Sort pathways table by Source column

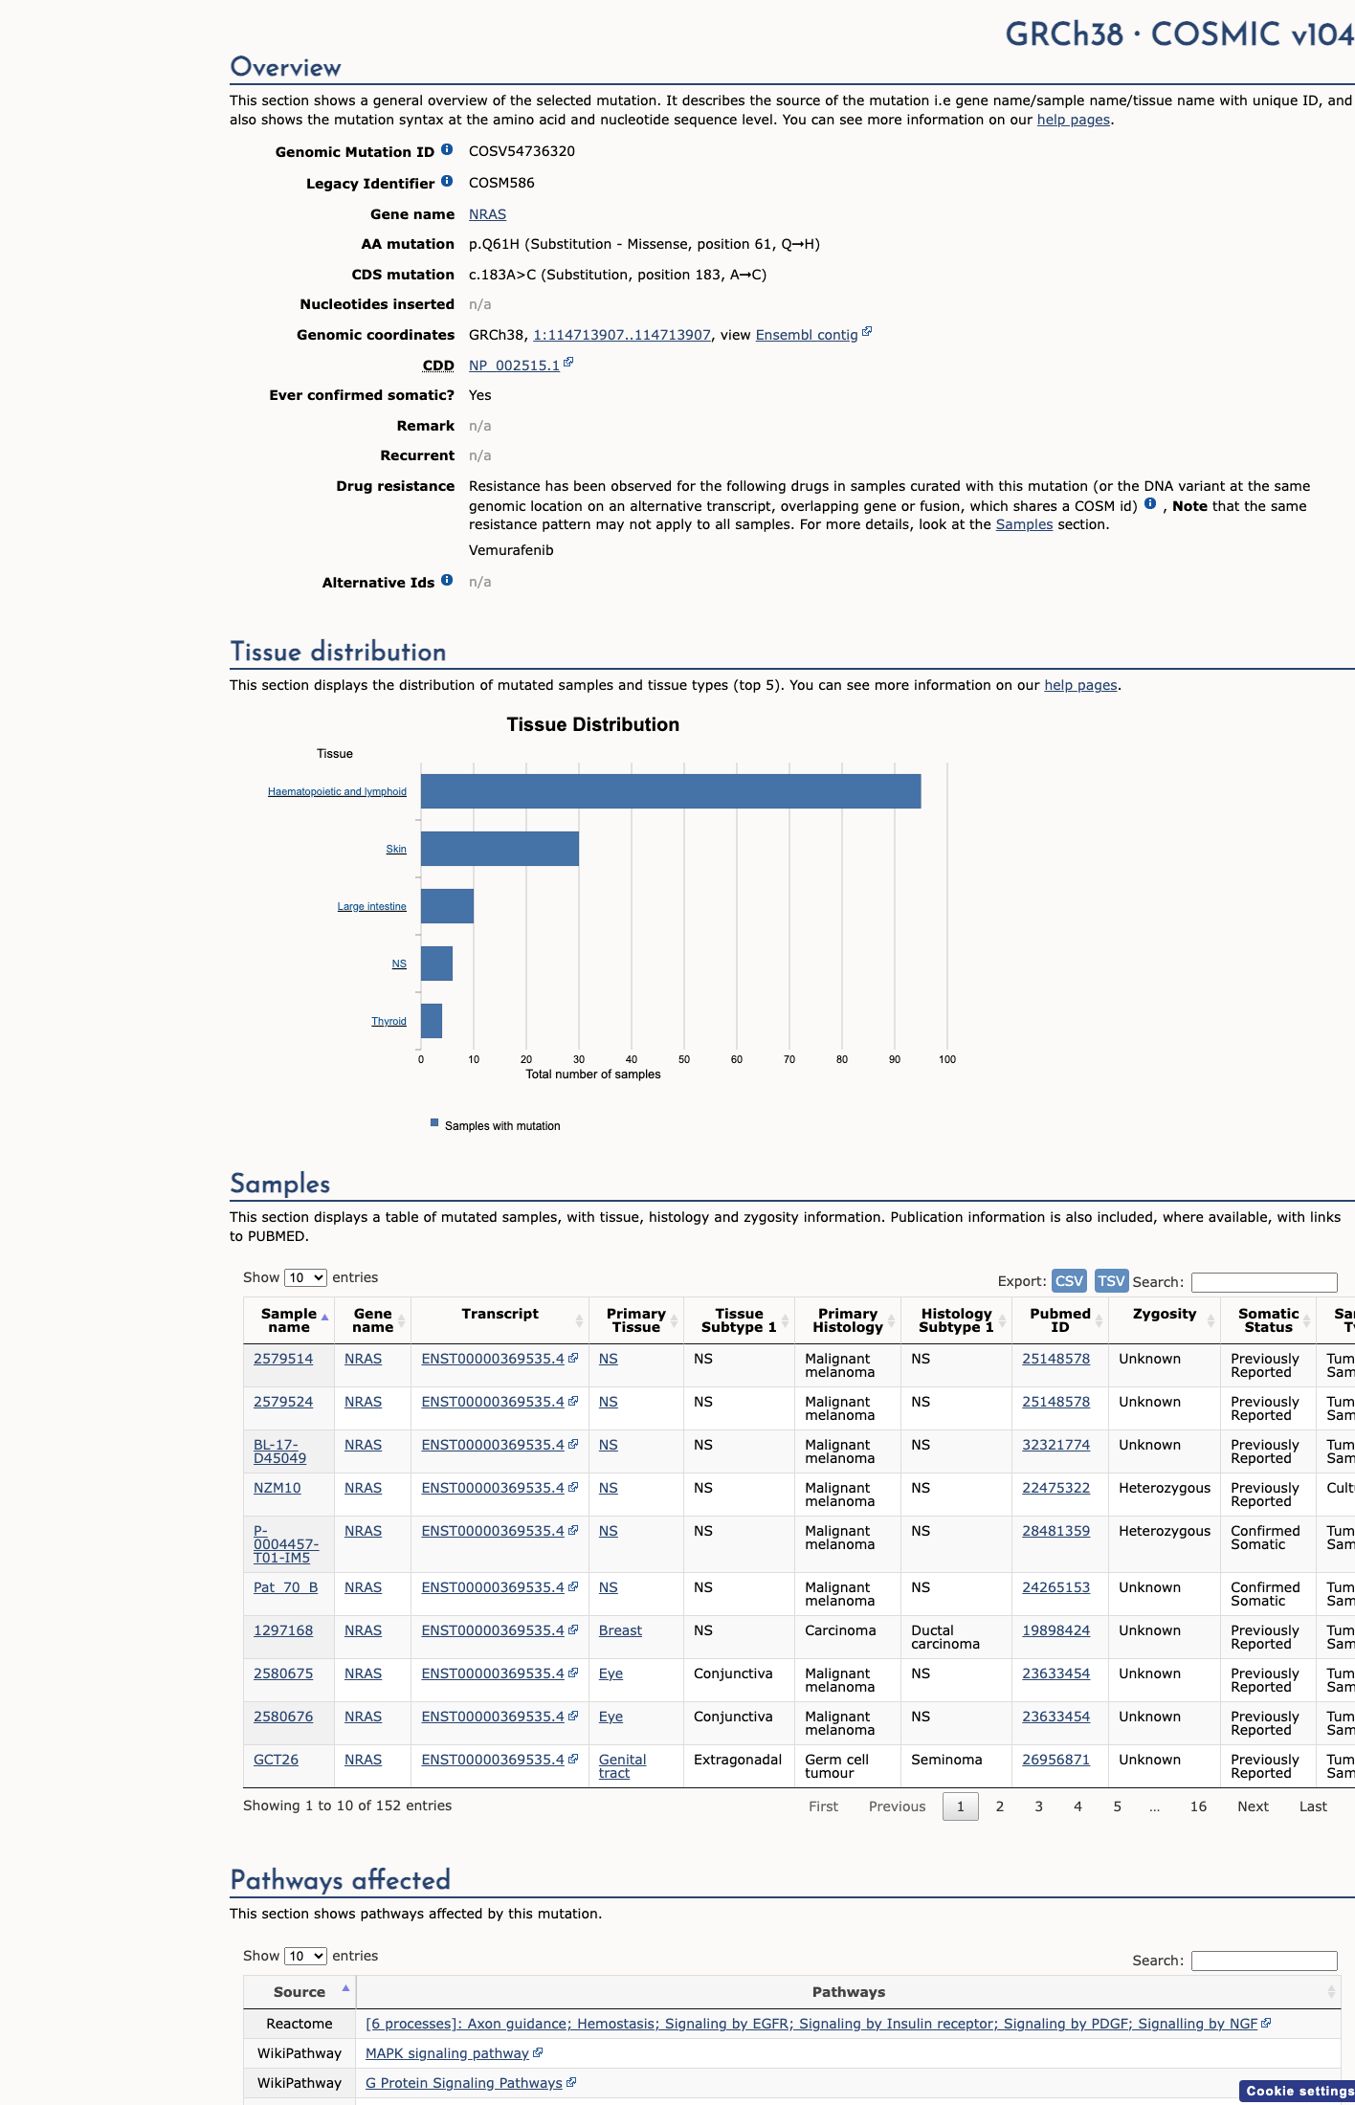tap(300, 1992)
